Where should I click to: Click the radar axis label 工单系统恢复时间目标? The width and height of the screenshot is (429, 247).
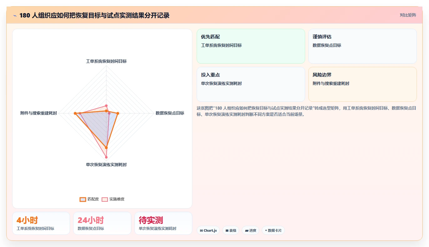click(106, 61)
